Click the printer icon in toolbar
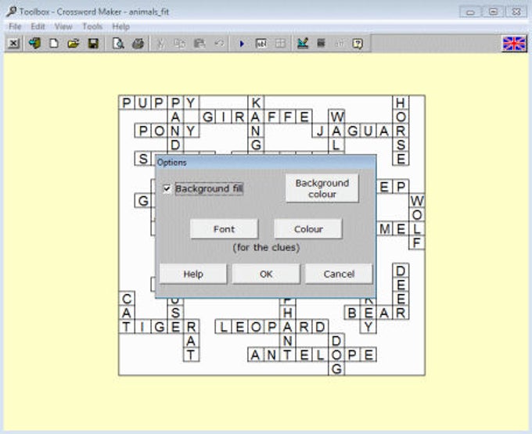The height and width of the screenshot is (434, 532). [138, 44]
